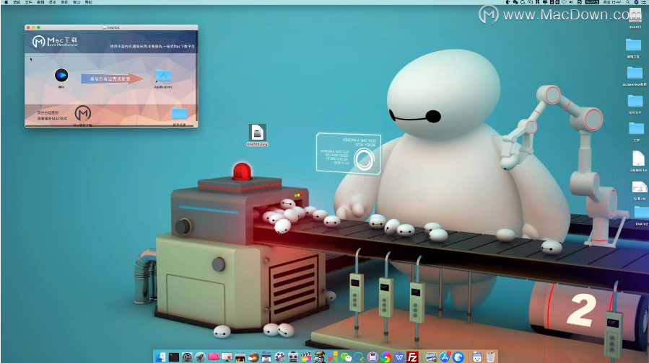Open the Trash in the Dock
The width and height of the screenshot is (649, 363).
[490, 357]
